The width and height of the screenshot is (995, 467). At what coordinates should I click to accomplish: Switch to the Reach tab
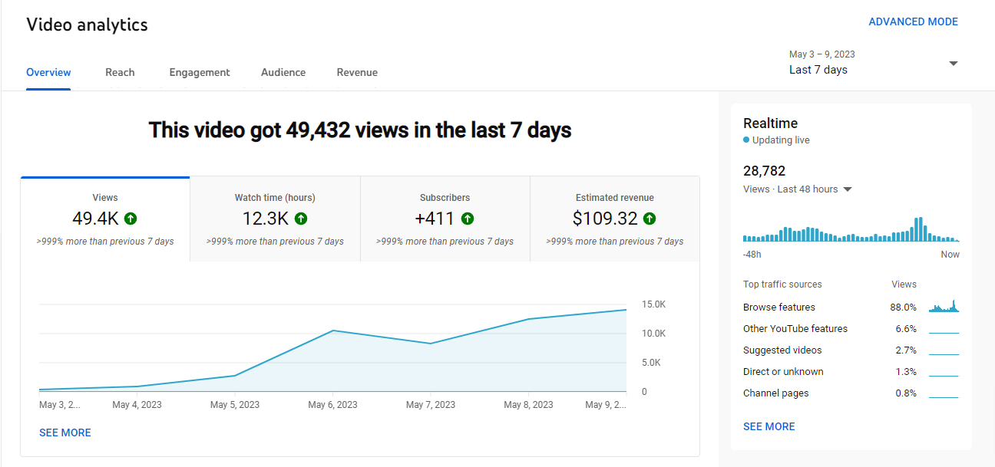(x=120, y=72)
